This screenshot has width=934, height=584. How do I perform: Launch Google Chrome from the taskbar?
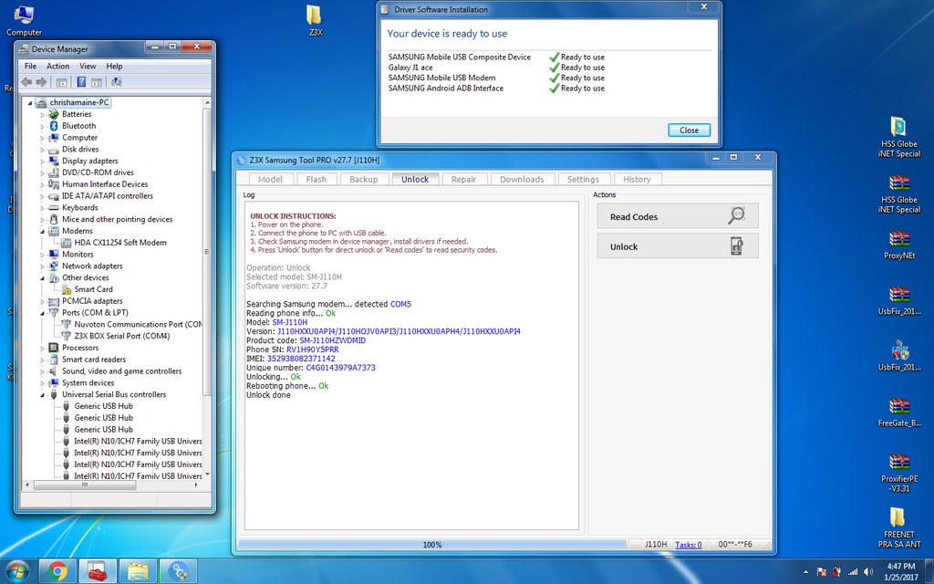click(x=57, y=572)
